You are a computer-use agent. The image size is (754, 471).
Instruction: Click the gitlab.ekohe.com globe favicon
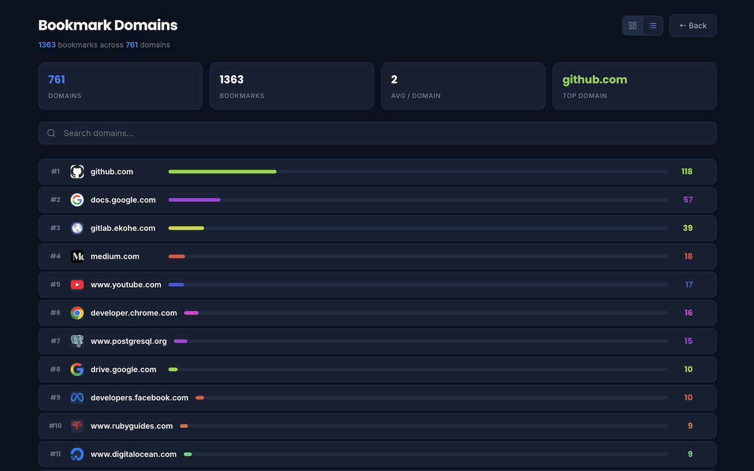click(77, 228)
